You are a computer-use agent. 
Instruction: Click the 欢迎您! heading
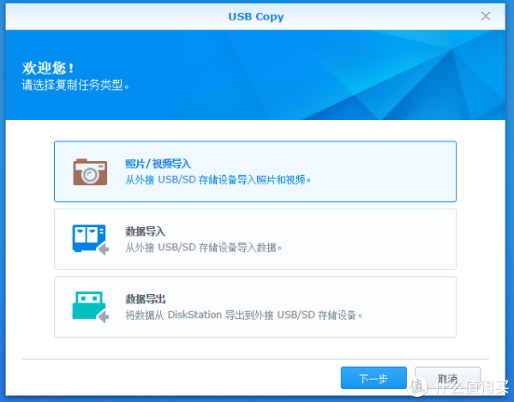pos(48,68)
